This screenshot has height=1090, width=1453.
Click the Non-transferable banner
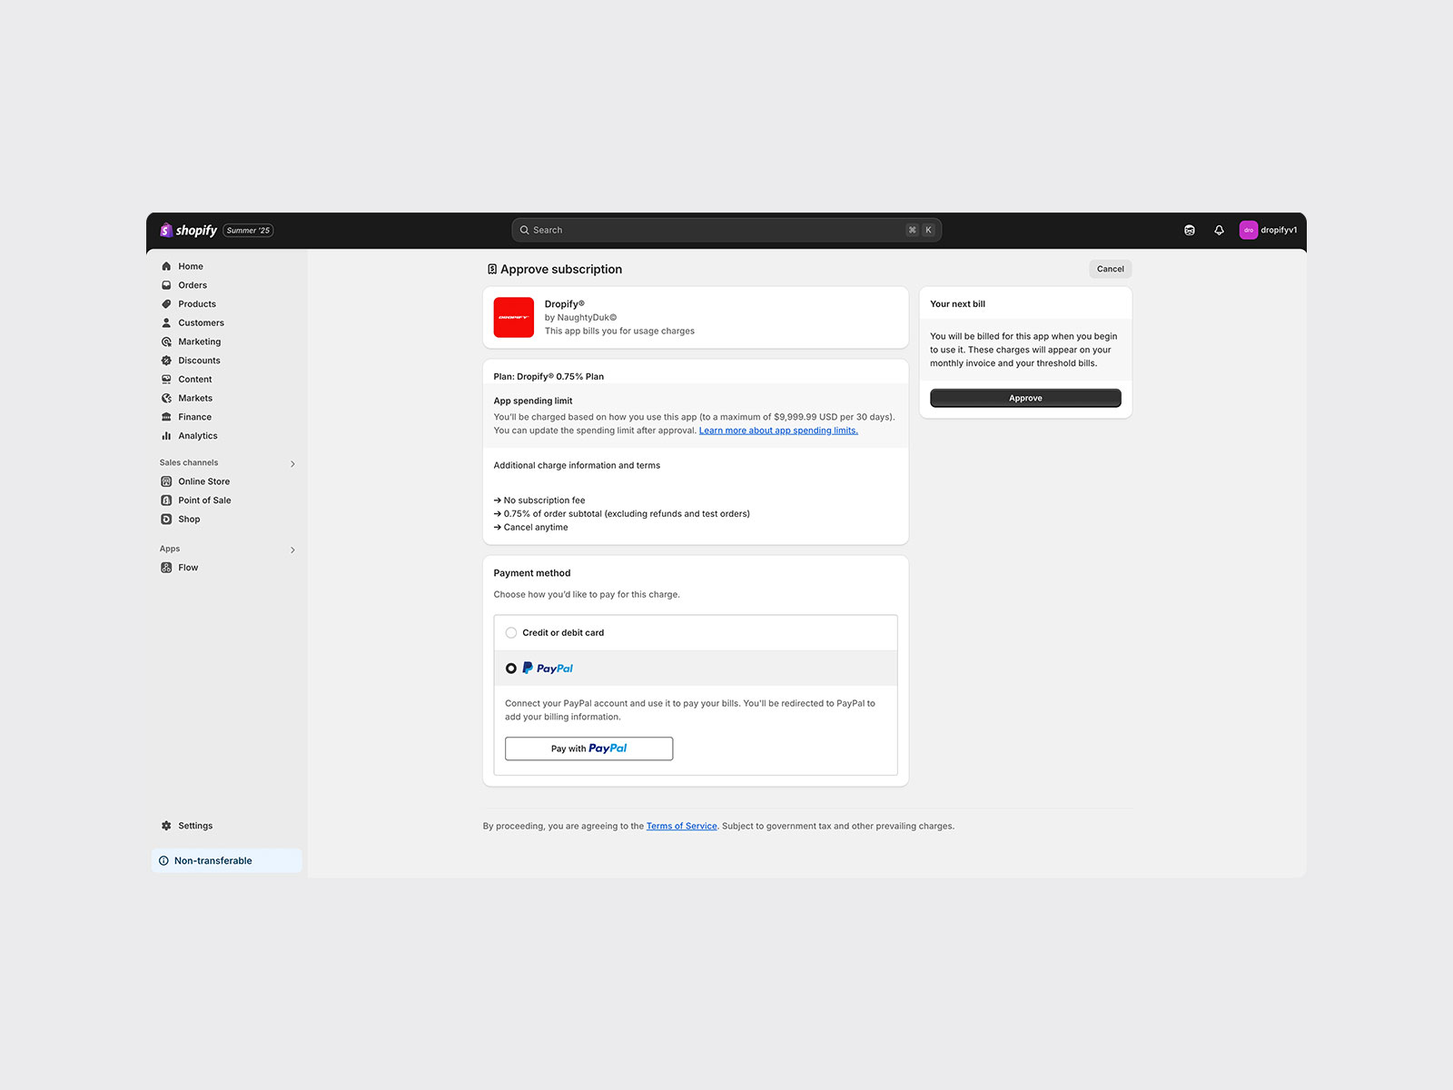point(227,861)
